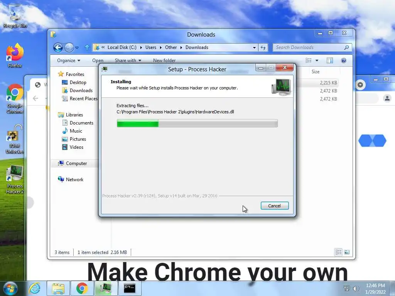
Task: Select Libraries in the navigation pane
Action: (x=74, y=115)
